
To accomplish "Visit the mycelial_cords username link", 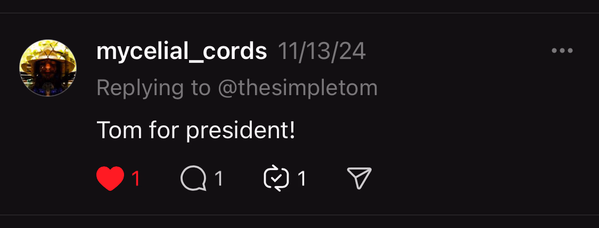I will pos(182,51).
